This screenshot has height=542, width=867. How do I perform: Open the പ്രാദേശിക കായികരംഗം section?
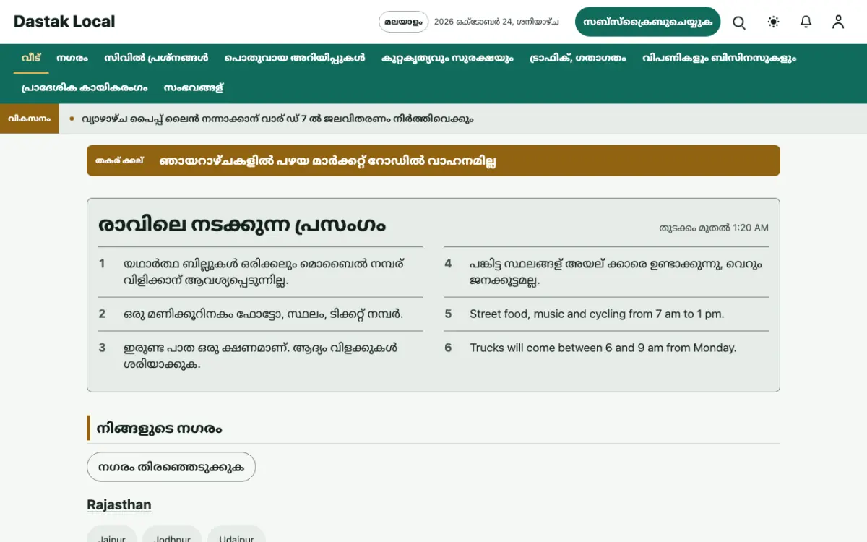point(85,87)
